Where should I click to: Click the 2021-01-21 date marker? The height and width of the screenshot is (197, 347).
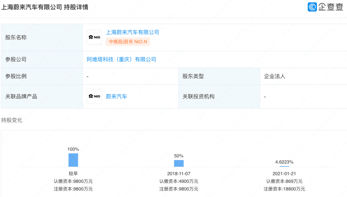click(284, 174)
